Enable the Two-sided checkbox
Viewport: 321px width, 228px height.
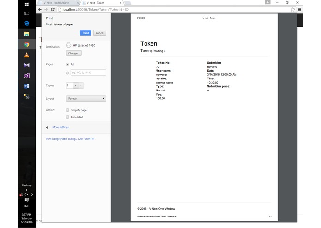(67, 117)
